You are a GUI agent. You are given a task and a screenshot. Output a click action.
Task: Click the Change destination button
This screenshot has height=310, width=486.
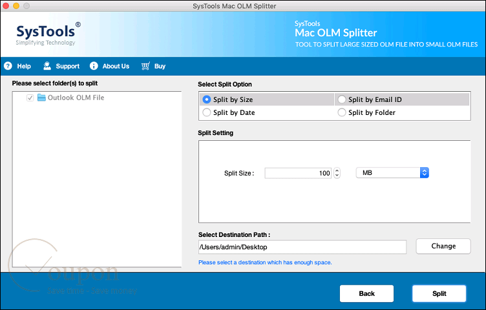click(443, 246)
